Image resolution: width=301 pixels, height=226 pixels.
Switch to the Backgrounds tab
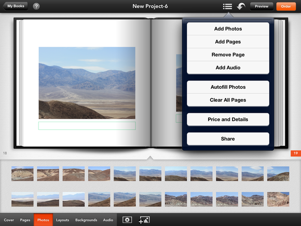[86, 220]
